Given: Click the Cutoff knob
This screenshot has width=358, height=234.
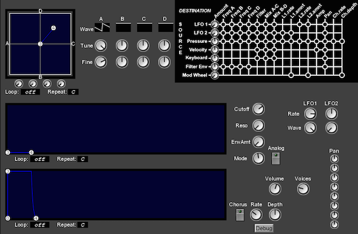Looking at the screenshot, I should click(x=258, y=109).
